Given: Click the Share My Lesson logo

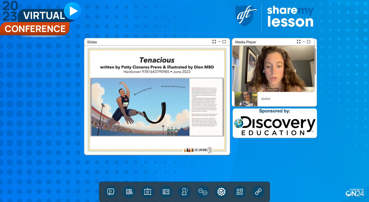Looking at the screenshot, I should tap(290, 17).
